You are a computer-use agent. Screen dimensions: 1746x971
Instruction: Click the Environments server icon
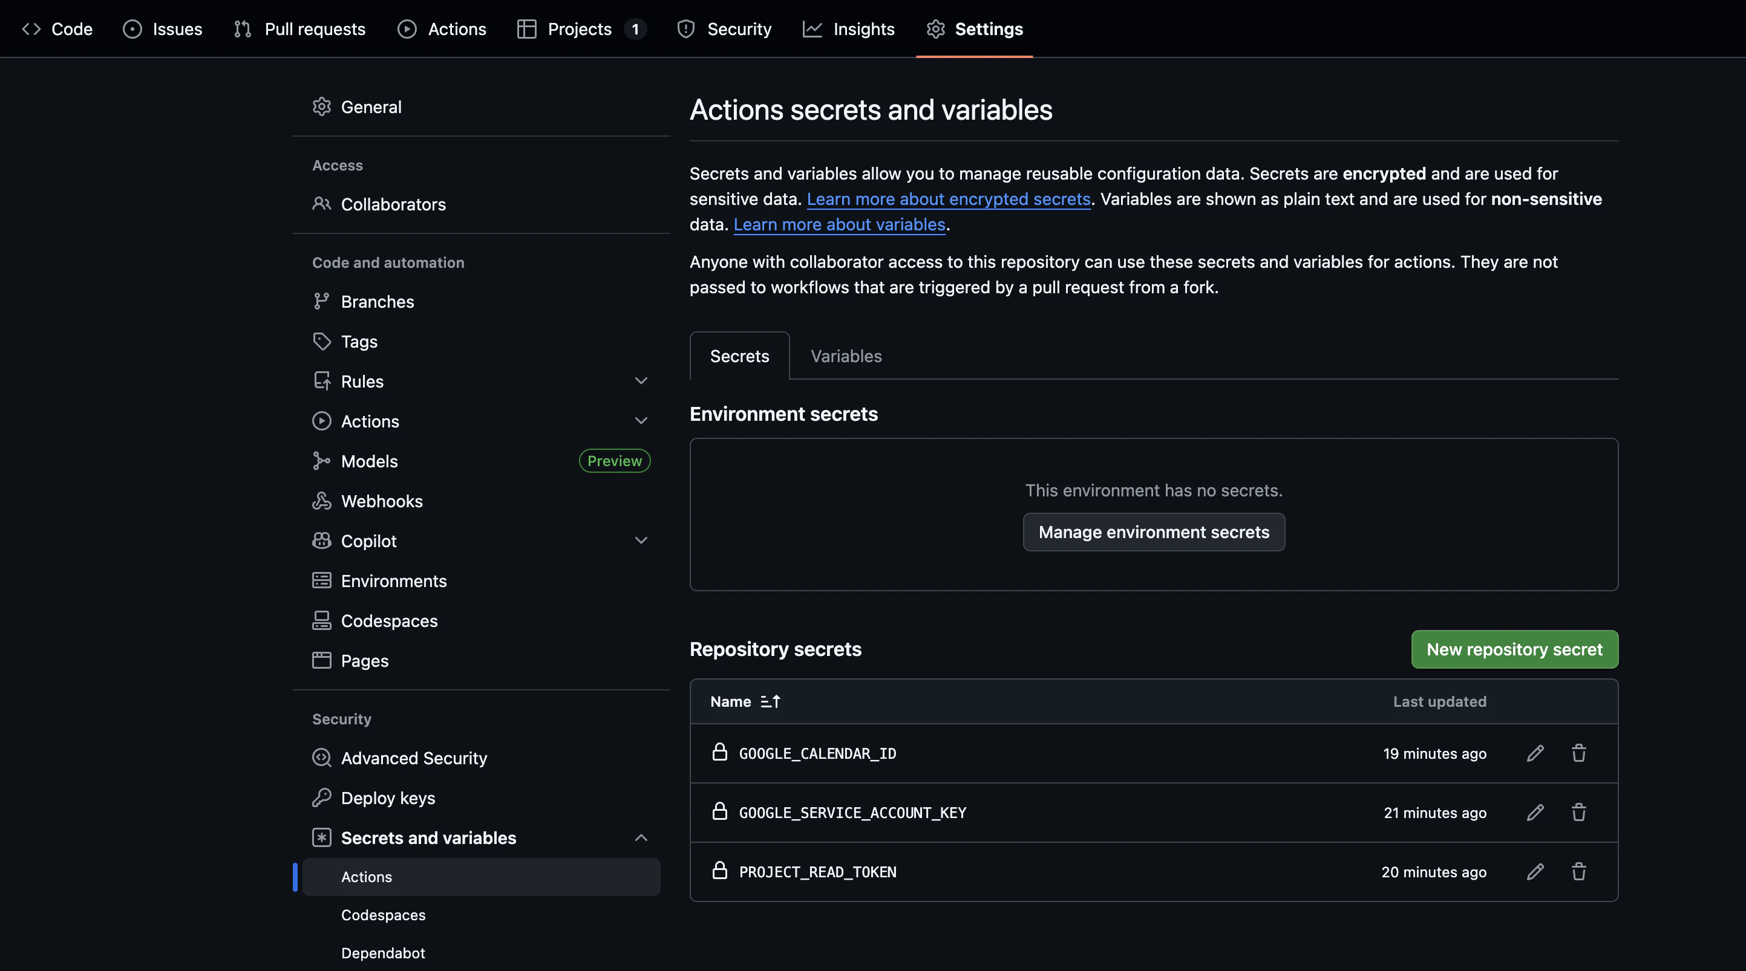point(321,580)
